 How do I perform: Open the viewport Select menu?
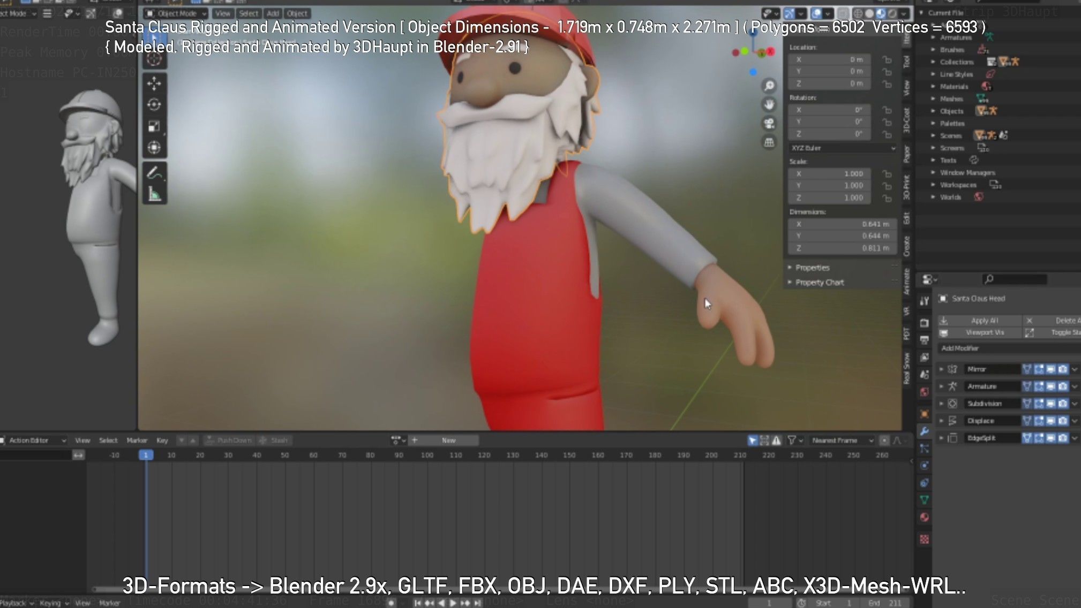tap(249, 13)
